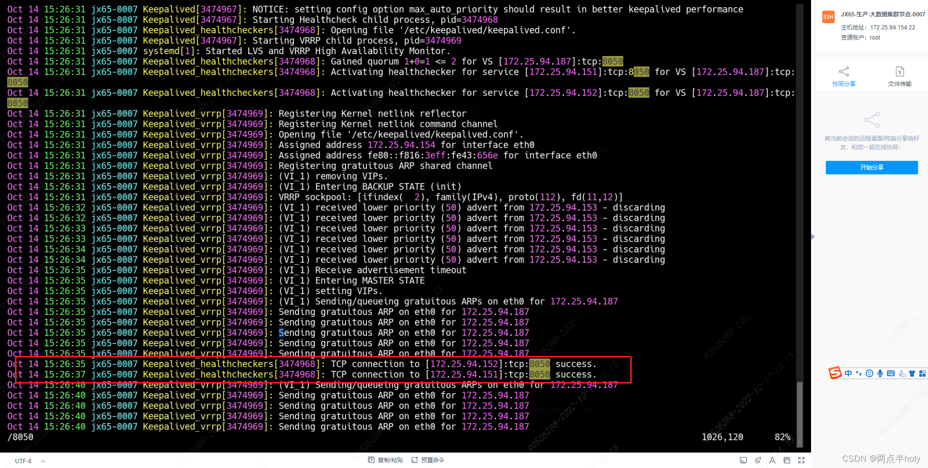Click the session title JX65-生产-大数据集群节点-0007
Image resolution: width=928 pixels, height=468 pixels.
point(883,14)
